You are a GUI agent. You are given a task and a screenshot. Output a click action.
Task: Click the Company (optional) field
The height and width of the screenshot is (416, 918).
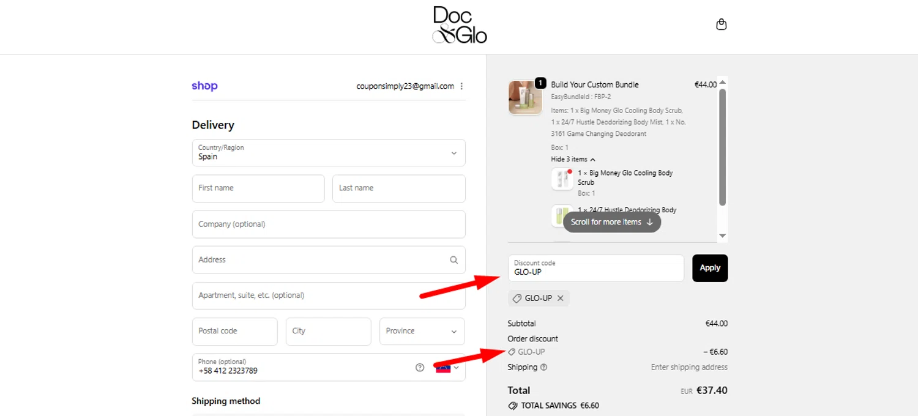[329, 225]
